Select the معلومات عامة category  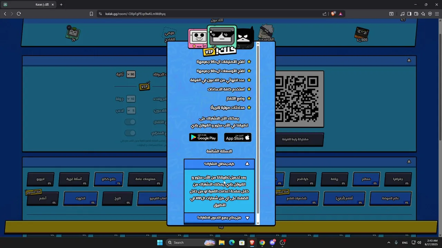pos(145,179)
